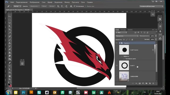Image resolution: width=170 pixels, height=95 pixels.
Task: Open the Изображение menu
Action: 35,2
